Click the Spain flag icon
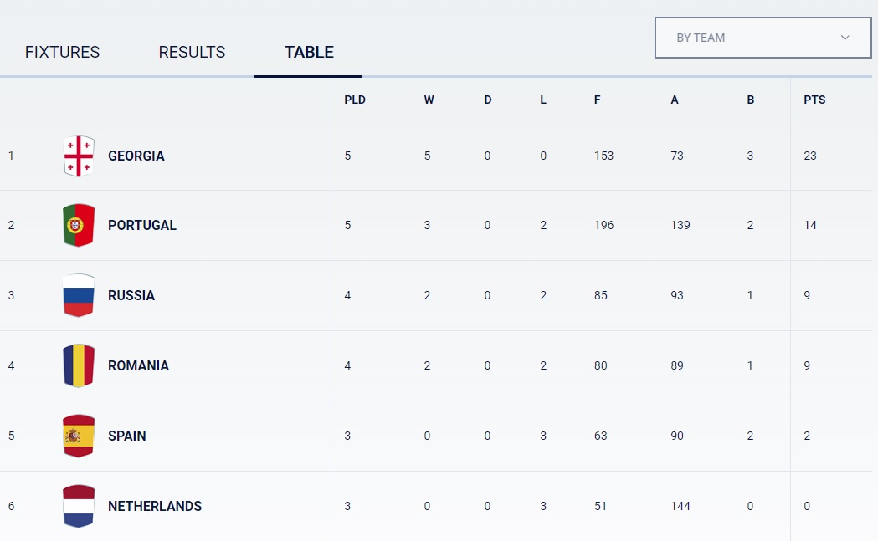The height and width of the screenshot is (541, 878). (x=79, y=436)
